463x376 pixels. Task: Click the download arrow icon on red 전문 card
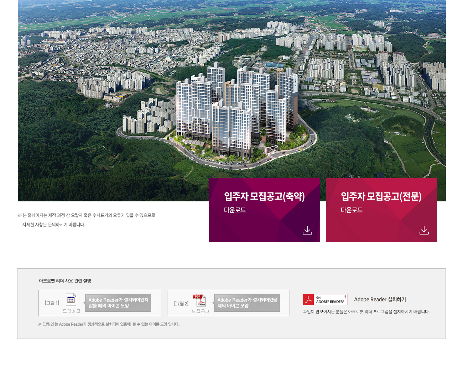click(x=424, y=230)
